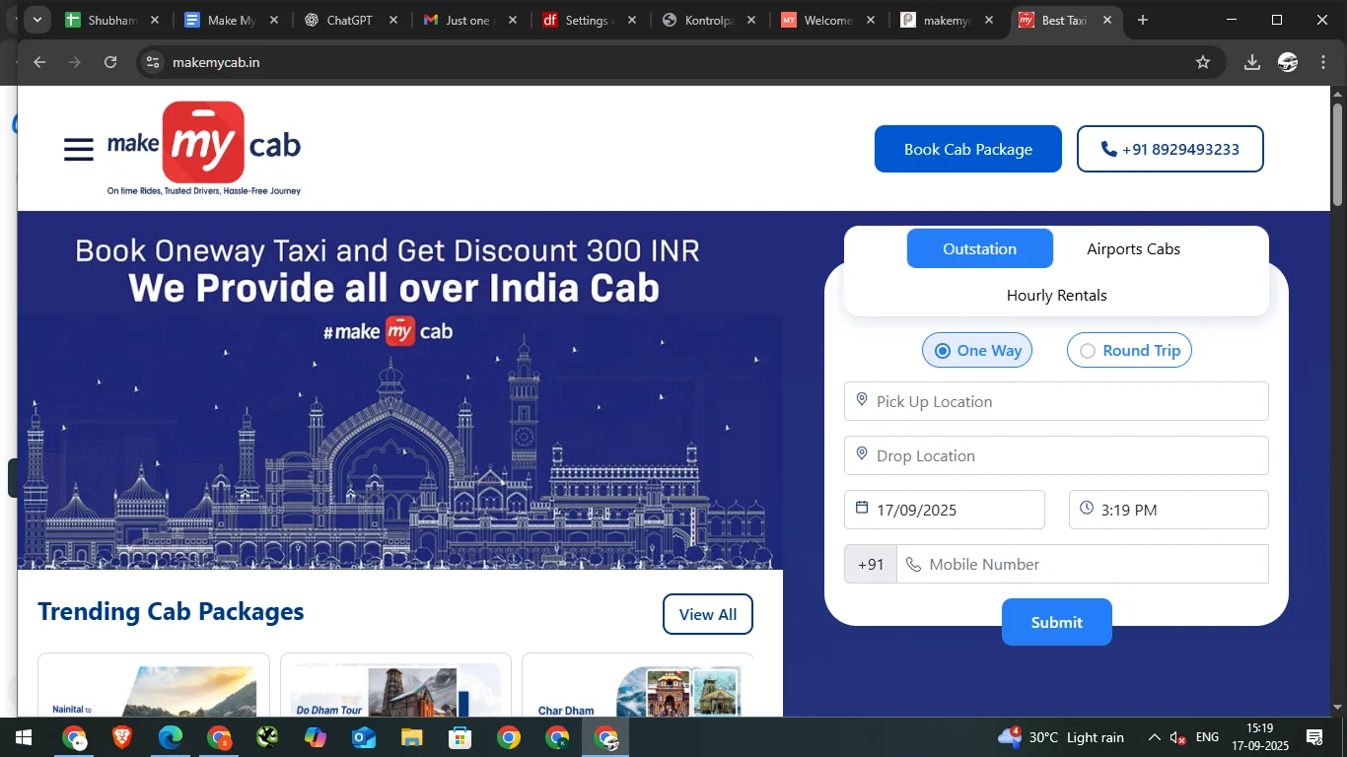The height and width of the screenshot is (757, 1347).
Task: Select the Round Trip option
Action: (1129, 351)
